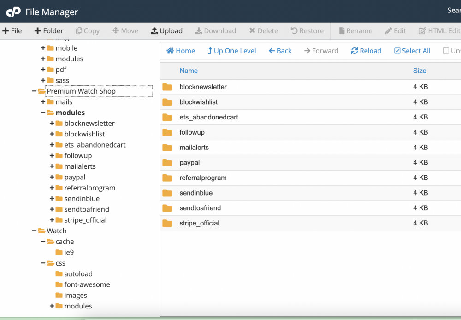Image resolution: width=461 pixels, height=320 pixels.
Task: Open the Folder creation menu
Action: (x=48, y=30)
